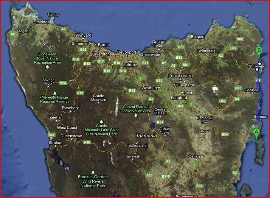Click the B34 road shield
Screen dimensions: 270x198
tap(225, 134)
